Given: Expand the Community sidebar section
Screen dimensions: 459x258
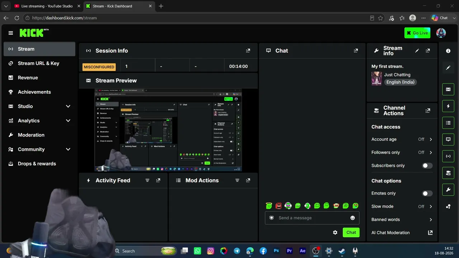Looking at the screenshot, I should (x=39, y=149).
